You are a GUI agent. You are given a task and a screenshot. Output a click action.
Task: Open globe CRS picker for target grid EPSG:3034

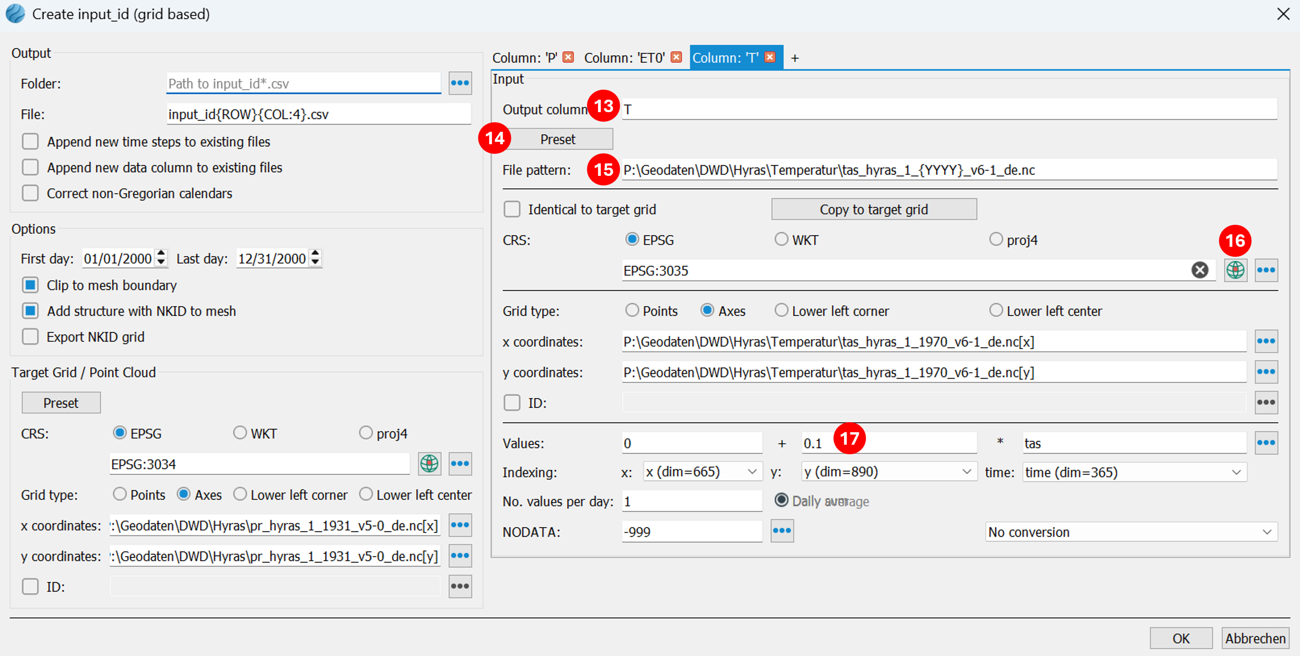pyautogui.click(x=429, y=463)
